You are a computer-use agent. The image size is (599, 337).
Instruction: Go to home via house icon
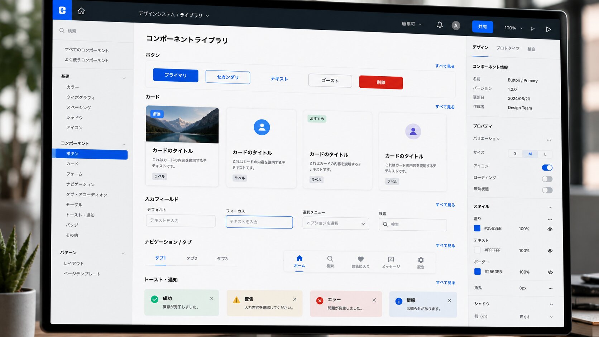click(x=81, y=11)
